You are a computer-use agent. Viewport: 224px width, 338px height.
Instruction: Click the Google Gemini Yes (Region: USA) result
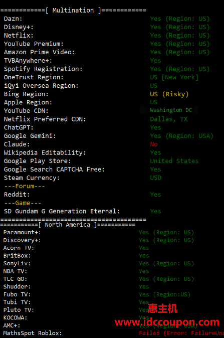coord(181,136)
